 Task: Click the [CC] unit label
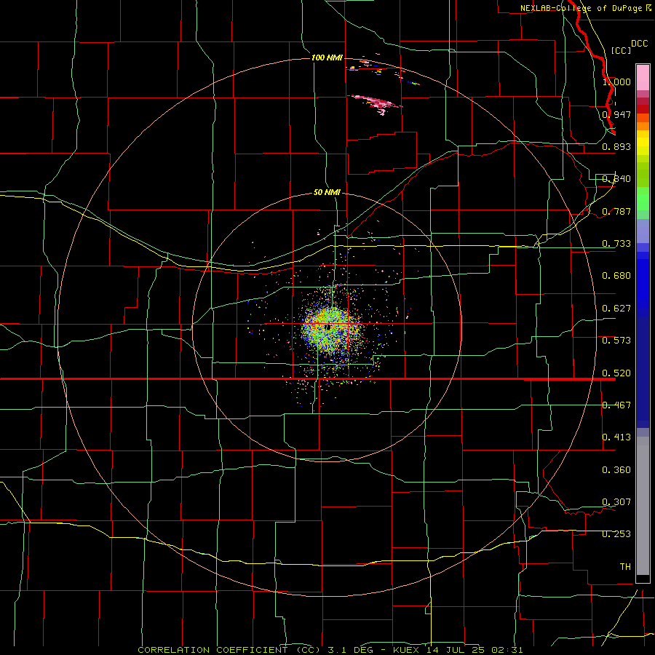(x=622, y=50)
